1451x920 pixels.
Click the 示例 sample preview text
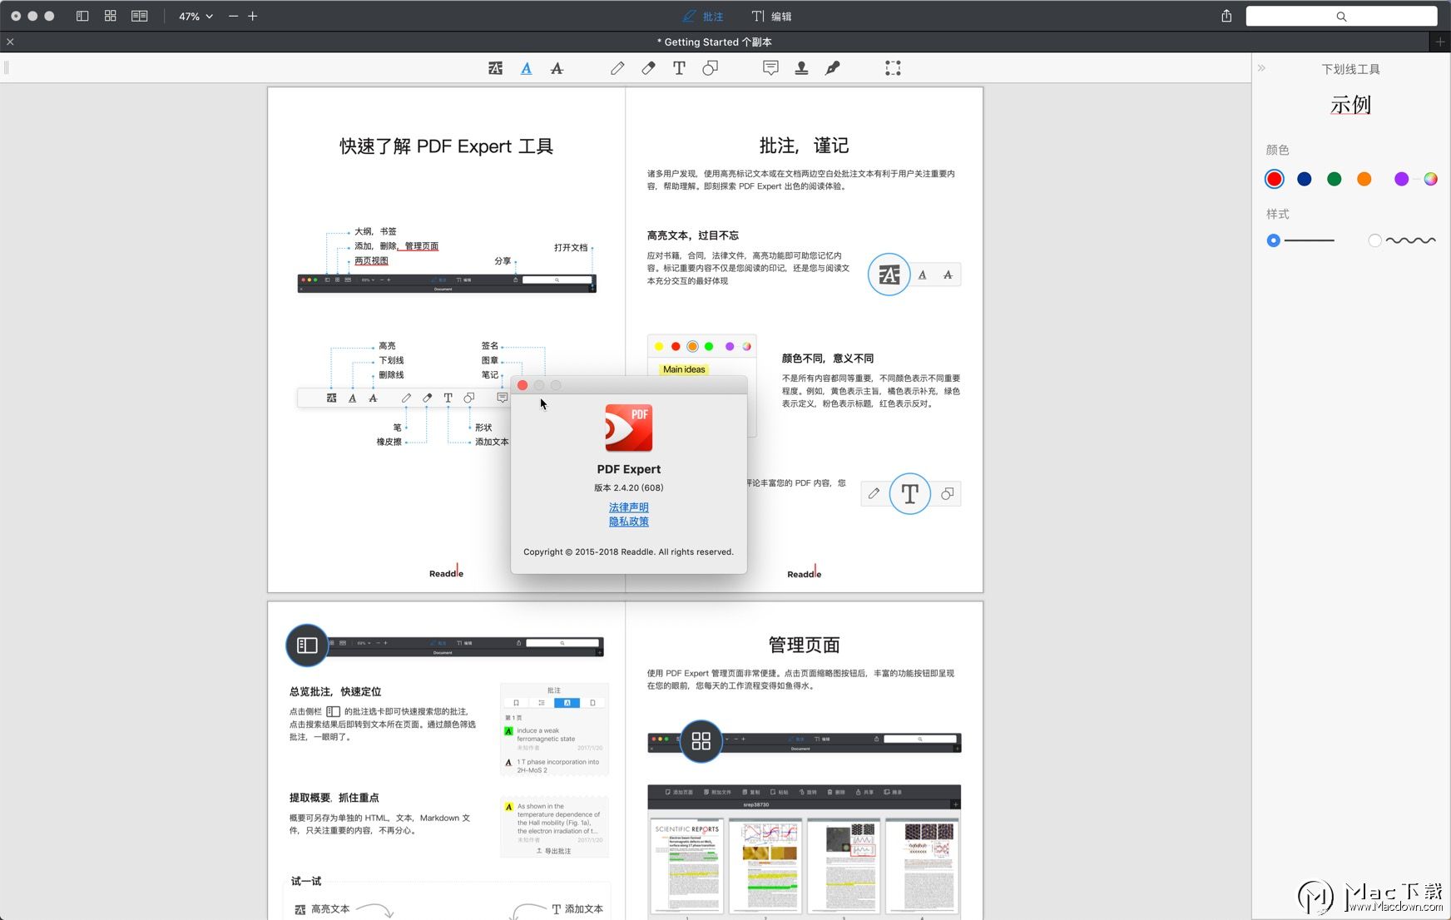[1350, 105]
